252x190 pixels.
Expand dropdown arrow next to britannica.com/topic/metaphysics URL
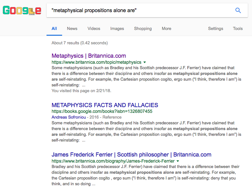coord(145,62)
